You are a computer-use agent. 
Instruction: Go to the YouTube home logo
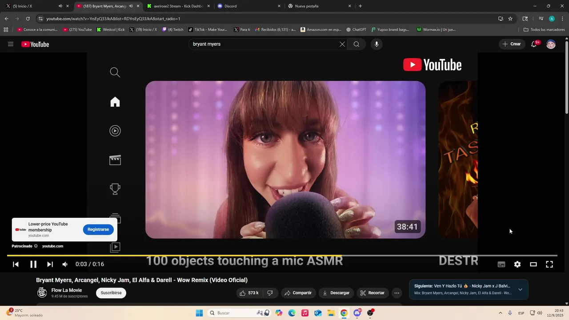pos(35,44)
